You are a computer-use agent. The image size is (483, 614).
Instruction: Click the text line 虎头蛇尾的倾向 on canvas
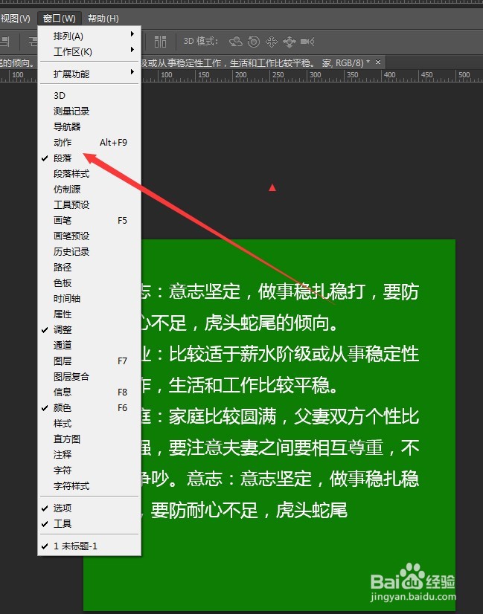[271, 323]
